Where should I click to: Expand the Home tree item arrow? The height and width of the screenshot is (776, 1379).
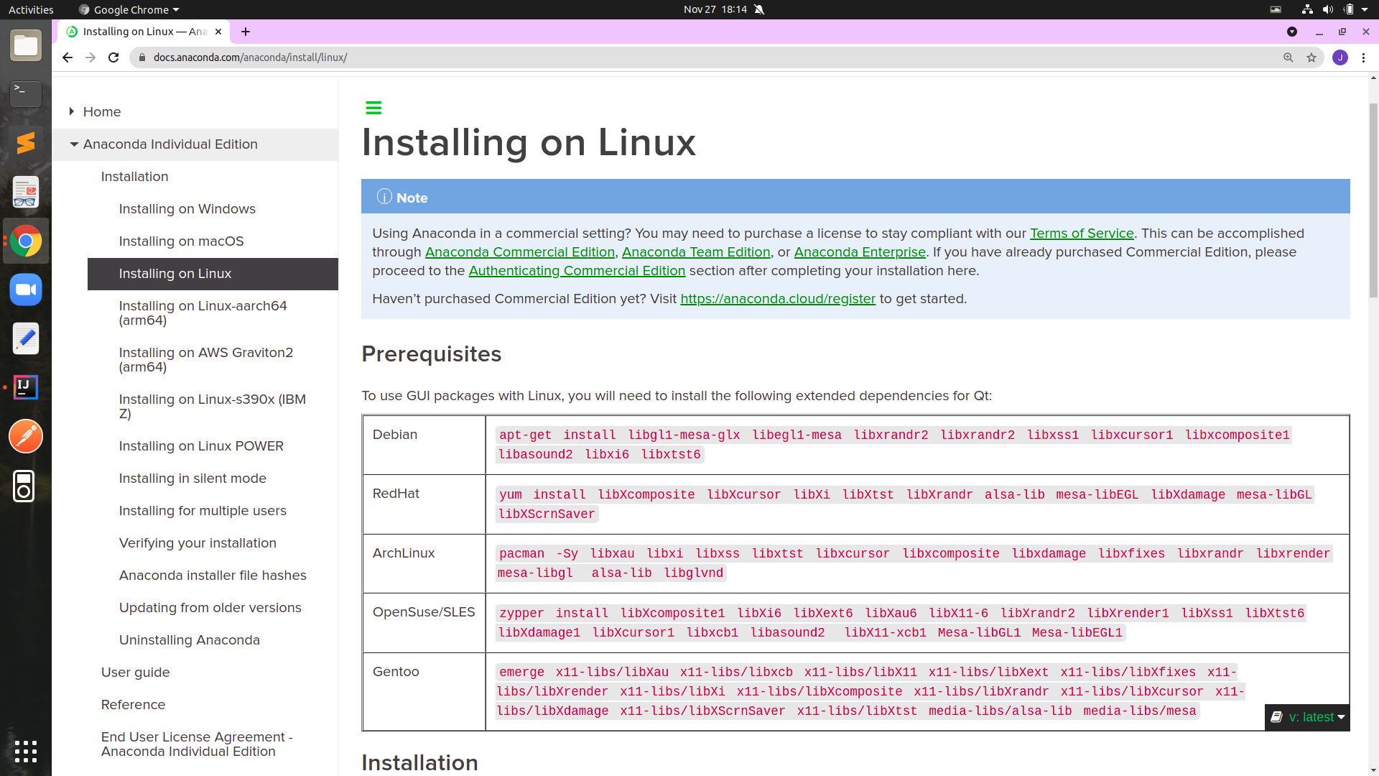(72, 111)
